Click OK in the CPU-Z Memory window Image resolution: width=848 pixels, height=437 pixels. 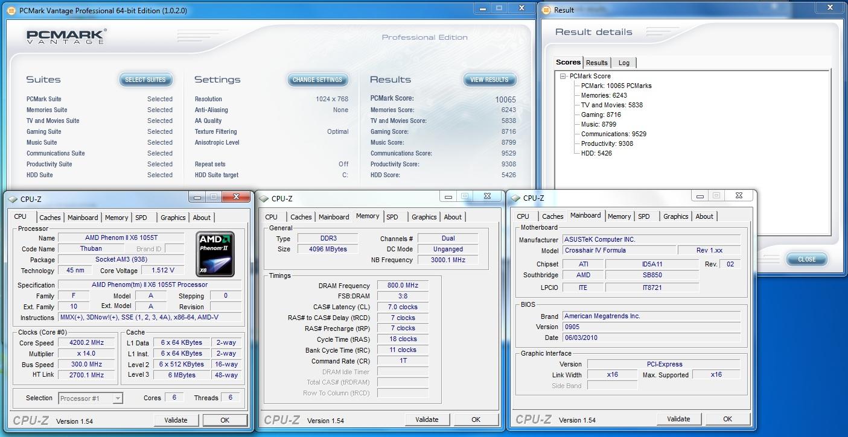tap(476, 420)
